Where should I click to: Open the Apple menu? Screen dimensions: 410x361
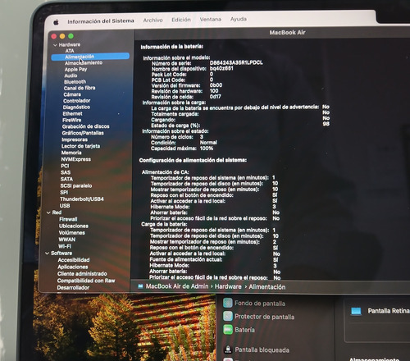click(56, 22)
